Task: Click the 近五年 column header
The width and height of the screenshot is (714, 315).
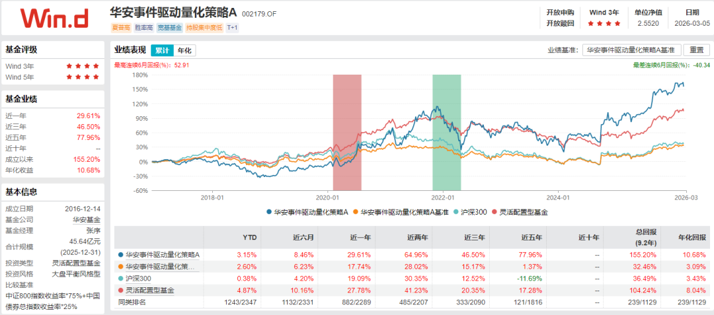Action: pos(532,237)
